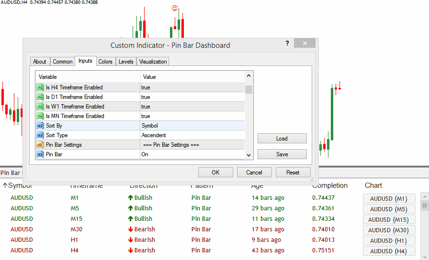This screenshot has width=429, height=260.
Task: Click the text icon beside Pin Bar Settings
Action: tap(40, 145)
